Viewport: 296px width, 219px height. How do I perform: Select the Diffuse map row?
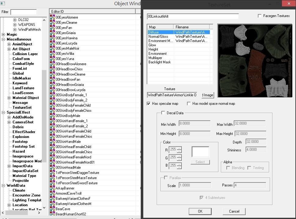(179, 32)
